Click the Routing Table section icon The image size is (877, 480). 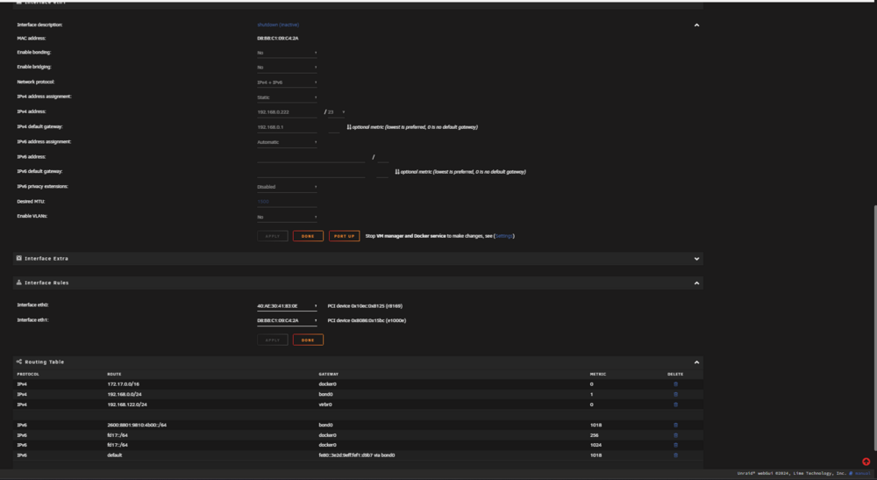19,362
